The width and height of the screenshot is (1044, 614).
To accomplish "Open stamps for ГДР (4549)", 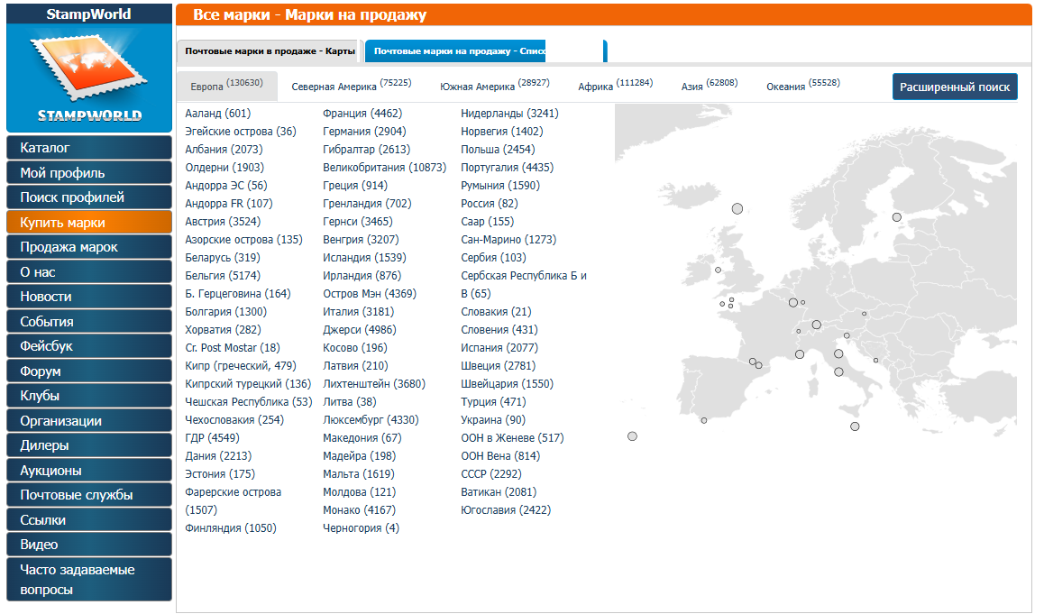I will [x=212, y=438].
